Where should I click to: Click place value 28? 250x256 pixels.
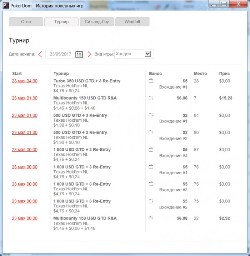196,81
